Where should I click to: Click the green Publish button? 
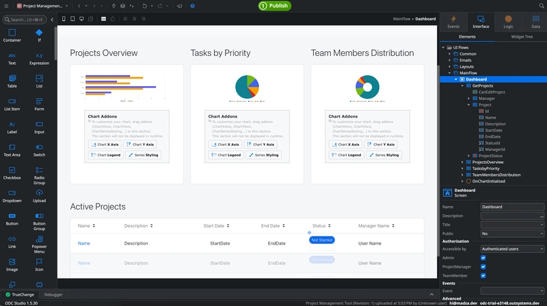[x=275, y=5]
